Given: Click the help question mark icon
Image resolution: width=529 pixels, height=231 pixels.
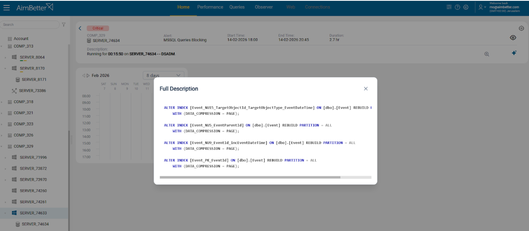Looking at the screenshot, I should pyautogui.click(x=457, y=7).
